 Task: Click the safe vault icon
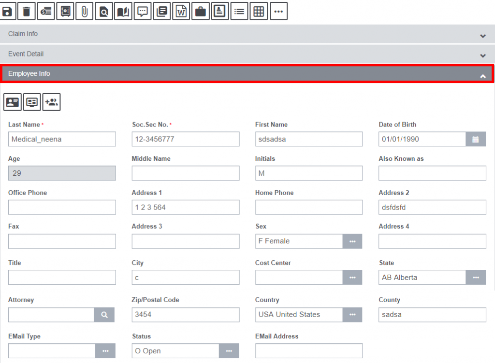pos(65,12)
